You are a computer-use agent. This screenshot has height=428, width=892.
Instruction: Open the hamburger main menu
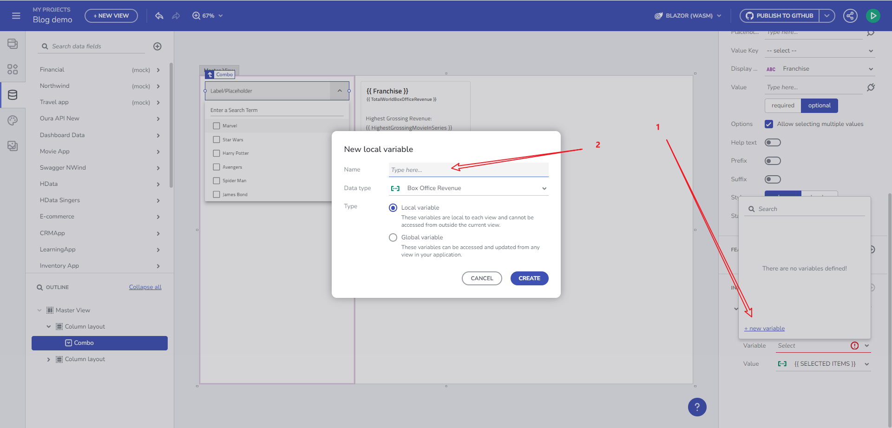pyautogui.click(x=16, y=16)
